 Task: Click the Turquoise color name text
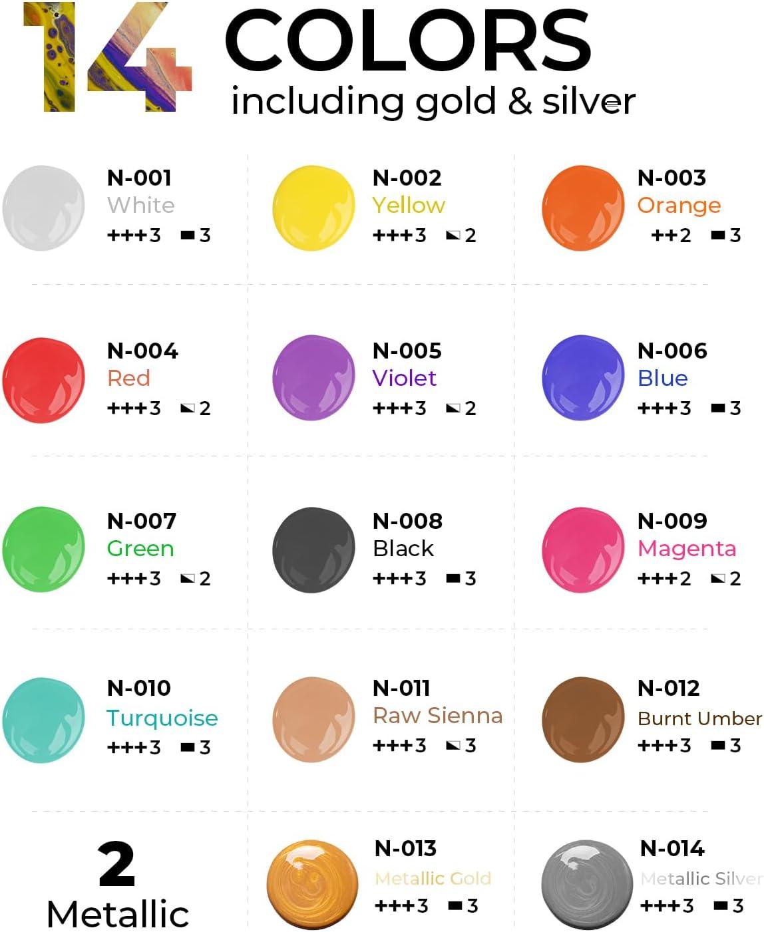(162, 718)
